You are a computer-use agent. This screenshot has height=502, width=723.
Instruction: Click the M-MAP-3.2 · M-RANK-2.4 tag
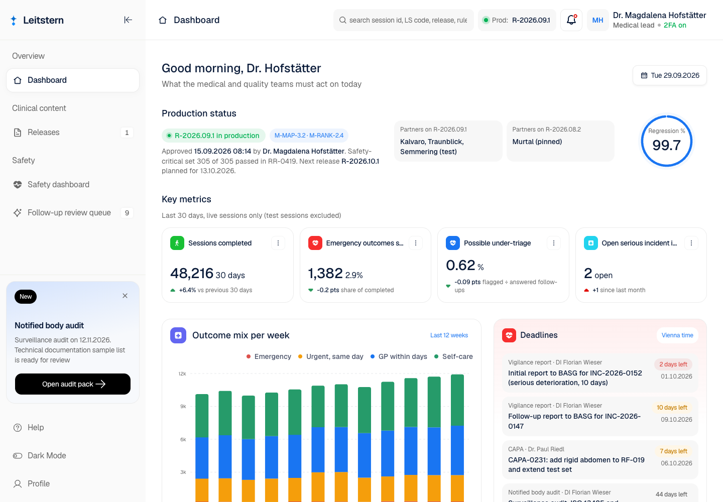tap(309, 136)
